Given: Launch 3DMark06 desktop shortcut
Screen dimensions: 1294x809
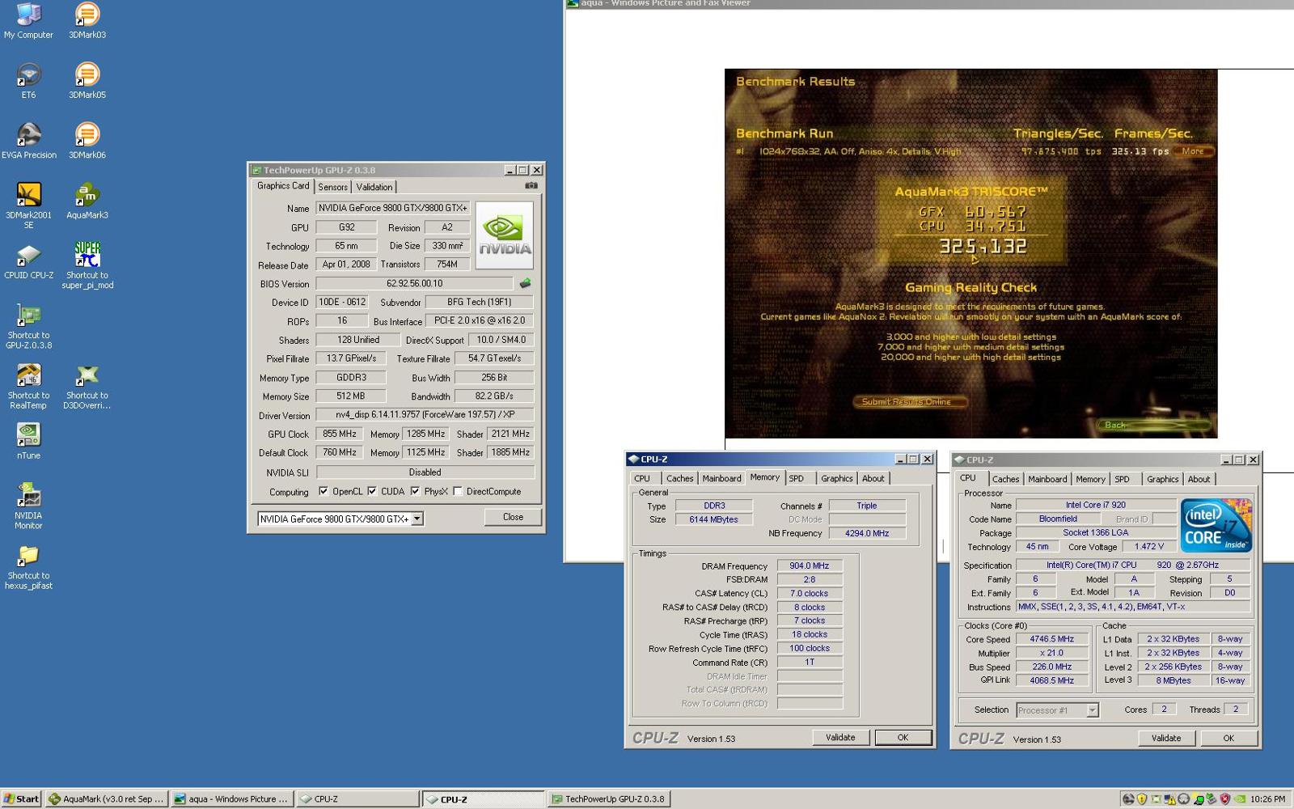Looking at the screenshot, I should (87, 140).
